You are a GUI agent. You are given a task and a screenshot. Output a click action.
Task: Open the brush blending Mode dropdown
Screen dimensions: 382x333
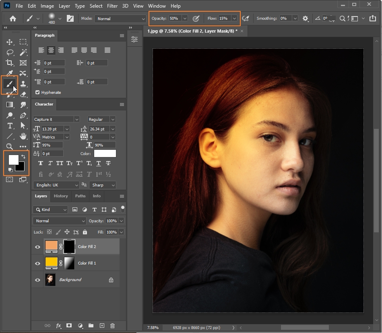click(x=120, y=19)
